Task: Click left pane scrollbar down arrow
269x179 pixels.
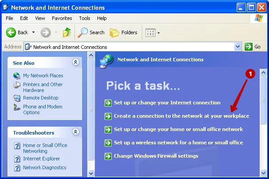Action: [x=91, y=173]
